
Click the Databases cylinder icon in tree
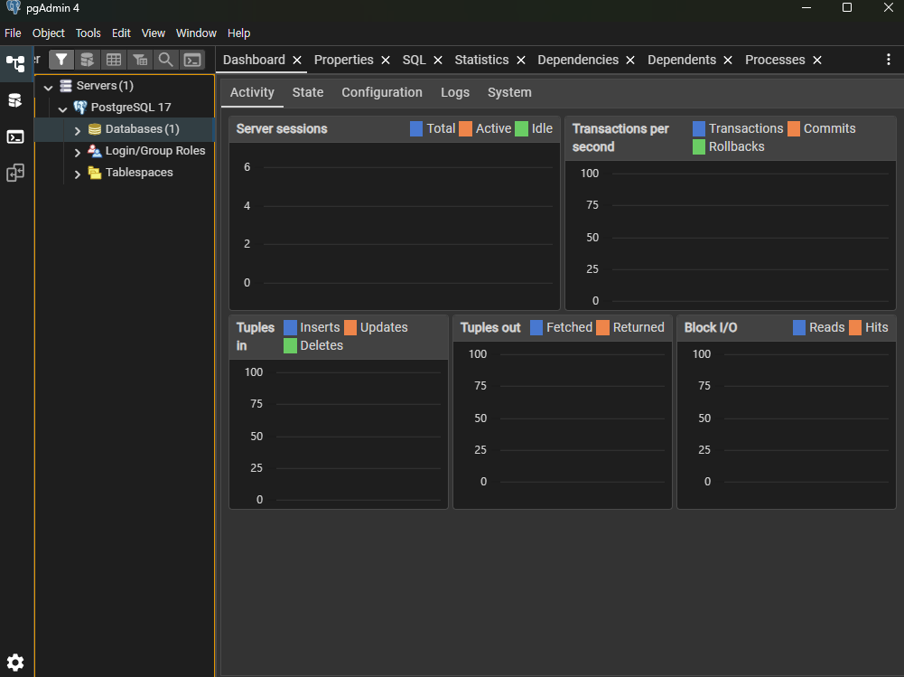(95, 128)
